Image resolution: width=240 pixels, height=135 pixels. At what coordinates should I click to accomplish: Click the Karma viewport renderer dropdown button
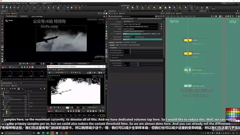coord(92,19)
